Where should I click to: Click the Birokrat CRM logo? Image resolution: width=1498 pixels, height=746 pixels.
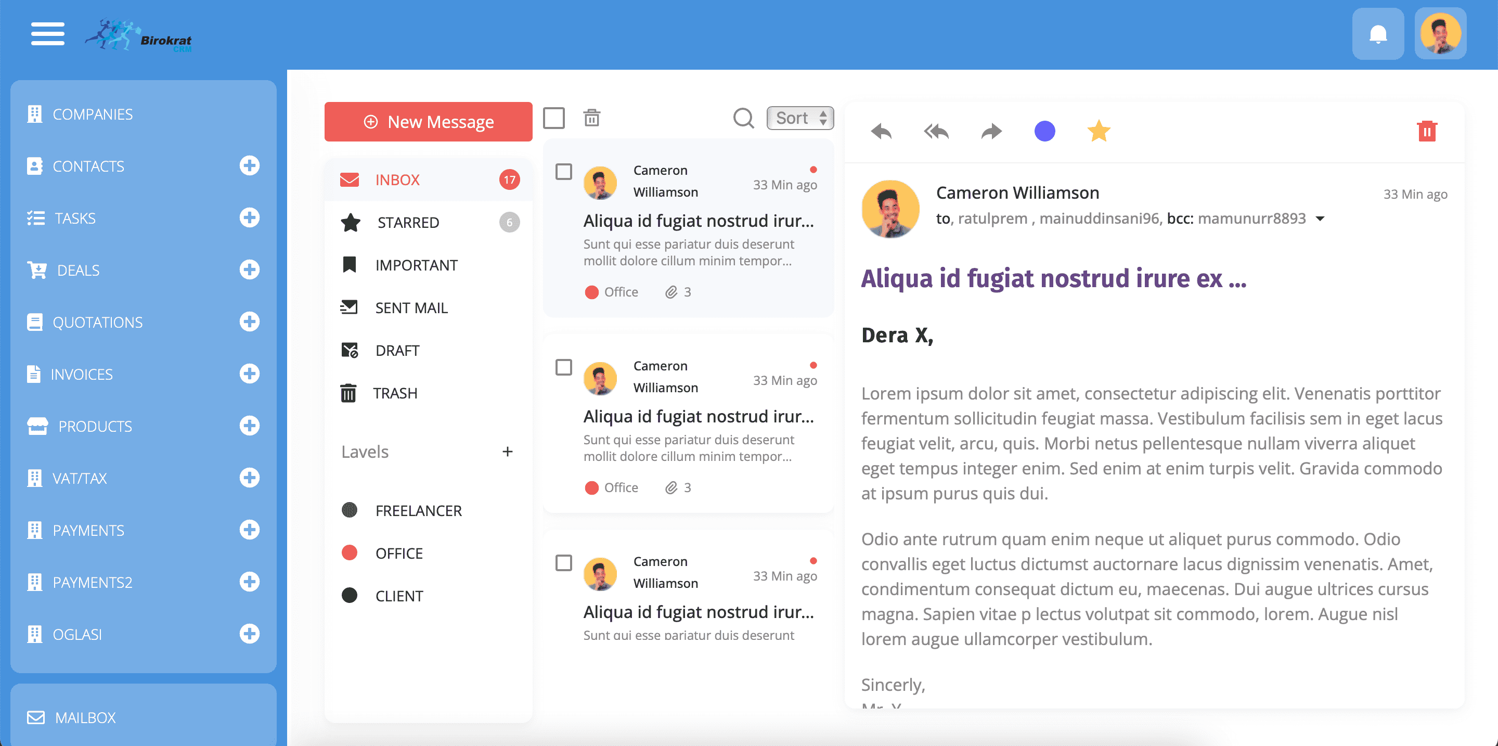tap(138, 36)
